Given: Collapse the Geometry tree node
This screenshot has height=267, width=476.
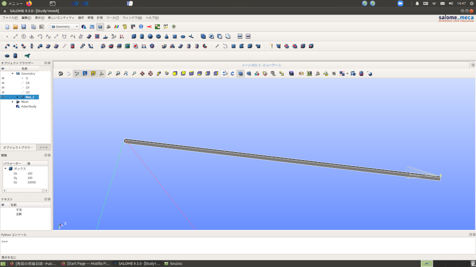Looking at the screenshot, I should (13, 74).
